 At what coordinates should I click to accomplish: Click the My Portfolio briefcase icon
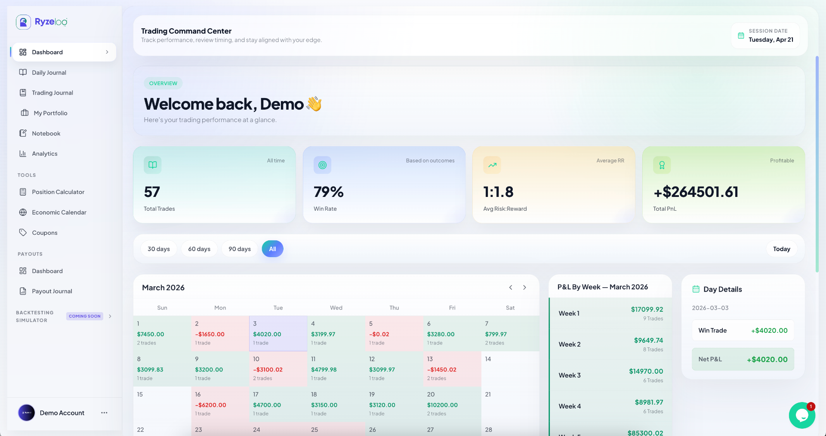25,113
